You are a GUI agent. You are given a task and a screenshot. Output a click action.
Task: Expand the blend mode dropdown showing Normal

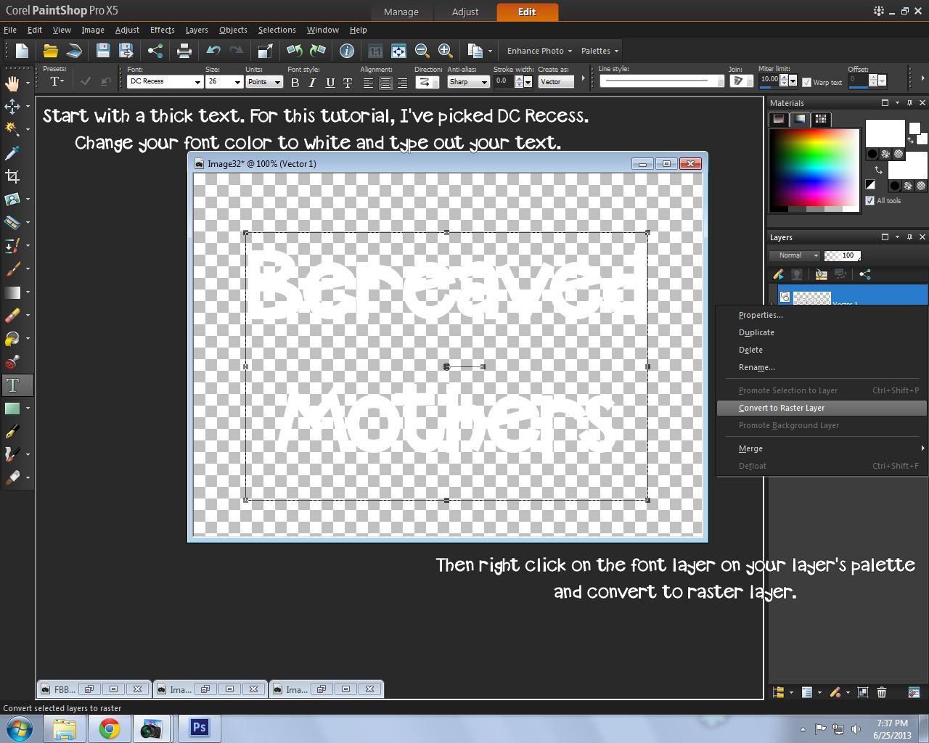(x=793, y=255)
